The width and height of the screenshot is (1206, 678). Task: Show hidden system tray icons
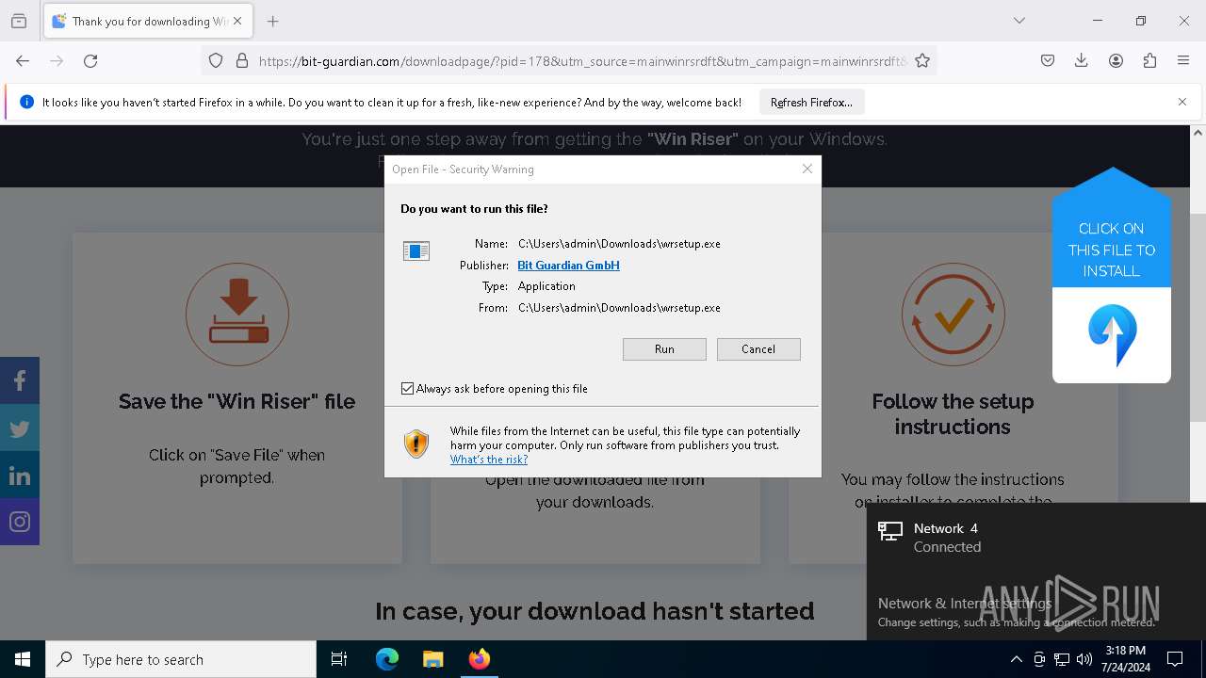[x=1016, y=659]
